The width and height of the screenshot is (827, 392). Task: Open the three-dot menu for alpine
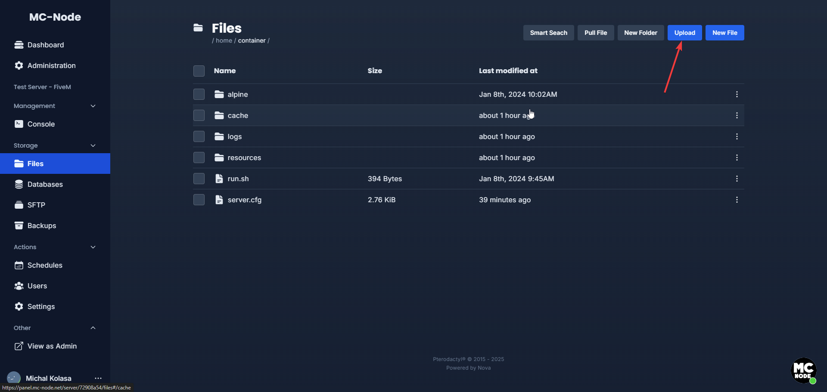tap(737, 94)
